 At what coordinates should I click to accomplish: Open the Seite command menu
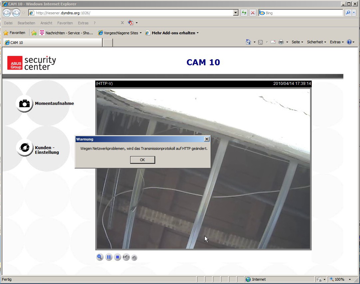click(x=297, y=42)
